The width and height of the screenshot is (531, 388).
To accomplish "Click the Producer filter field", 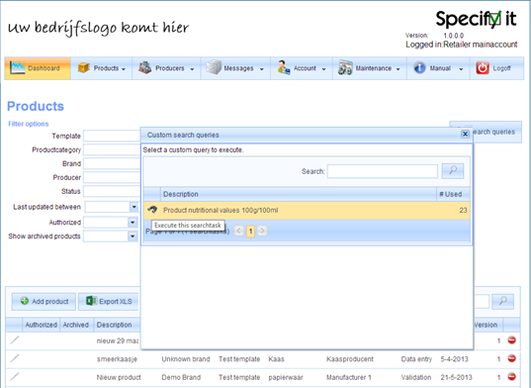I will (x=112, y=177).
